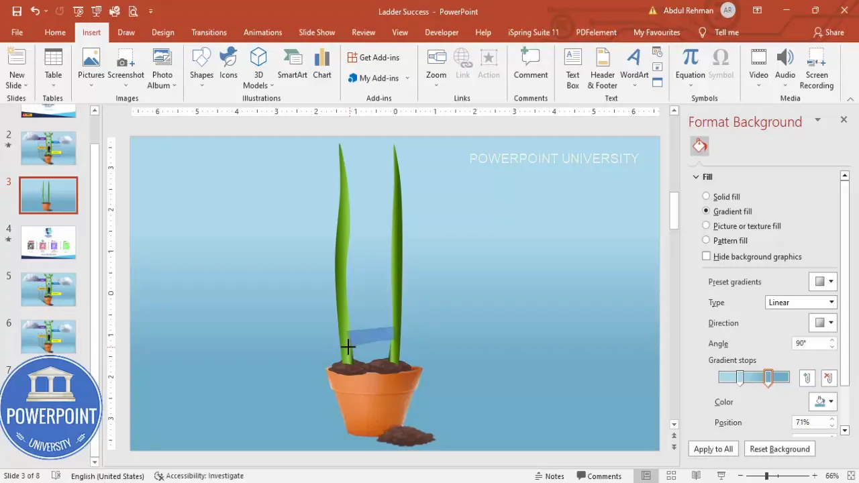Insert a Text Box

pyautogui.click(x=572, y=69)
